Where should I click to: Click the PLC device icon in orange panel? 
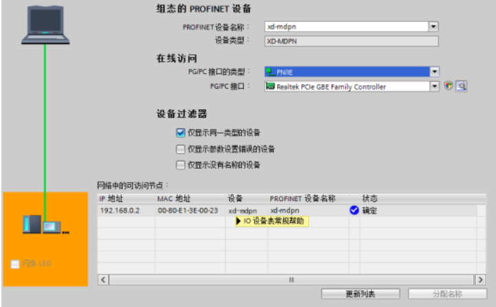click(x=32, y=225)
